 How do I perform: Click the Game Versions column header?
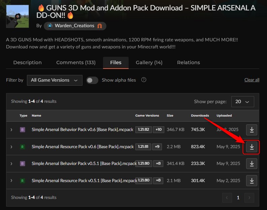pos(147,116)
